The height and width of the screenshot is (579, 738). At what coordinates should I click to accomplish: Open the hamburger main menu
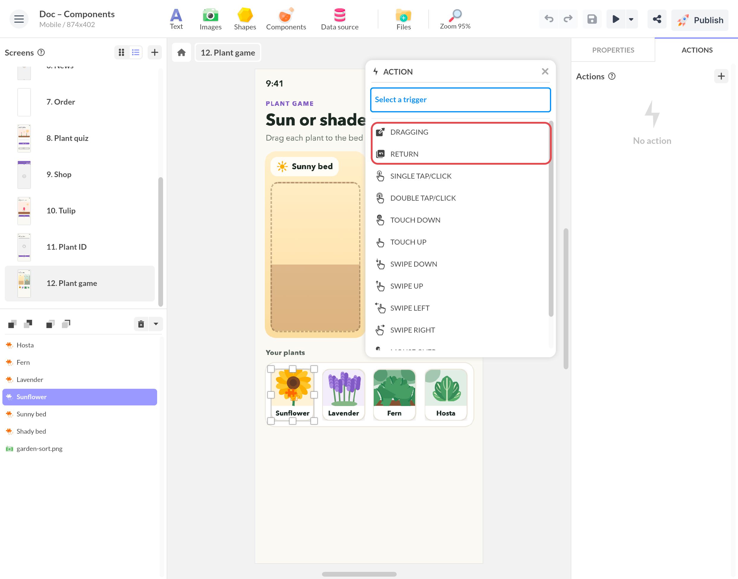click(x=19, y=19)
